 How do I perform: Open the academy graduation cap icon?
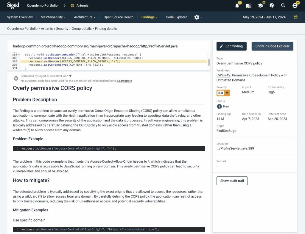[260, 5]
